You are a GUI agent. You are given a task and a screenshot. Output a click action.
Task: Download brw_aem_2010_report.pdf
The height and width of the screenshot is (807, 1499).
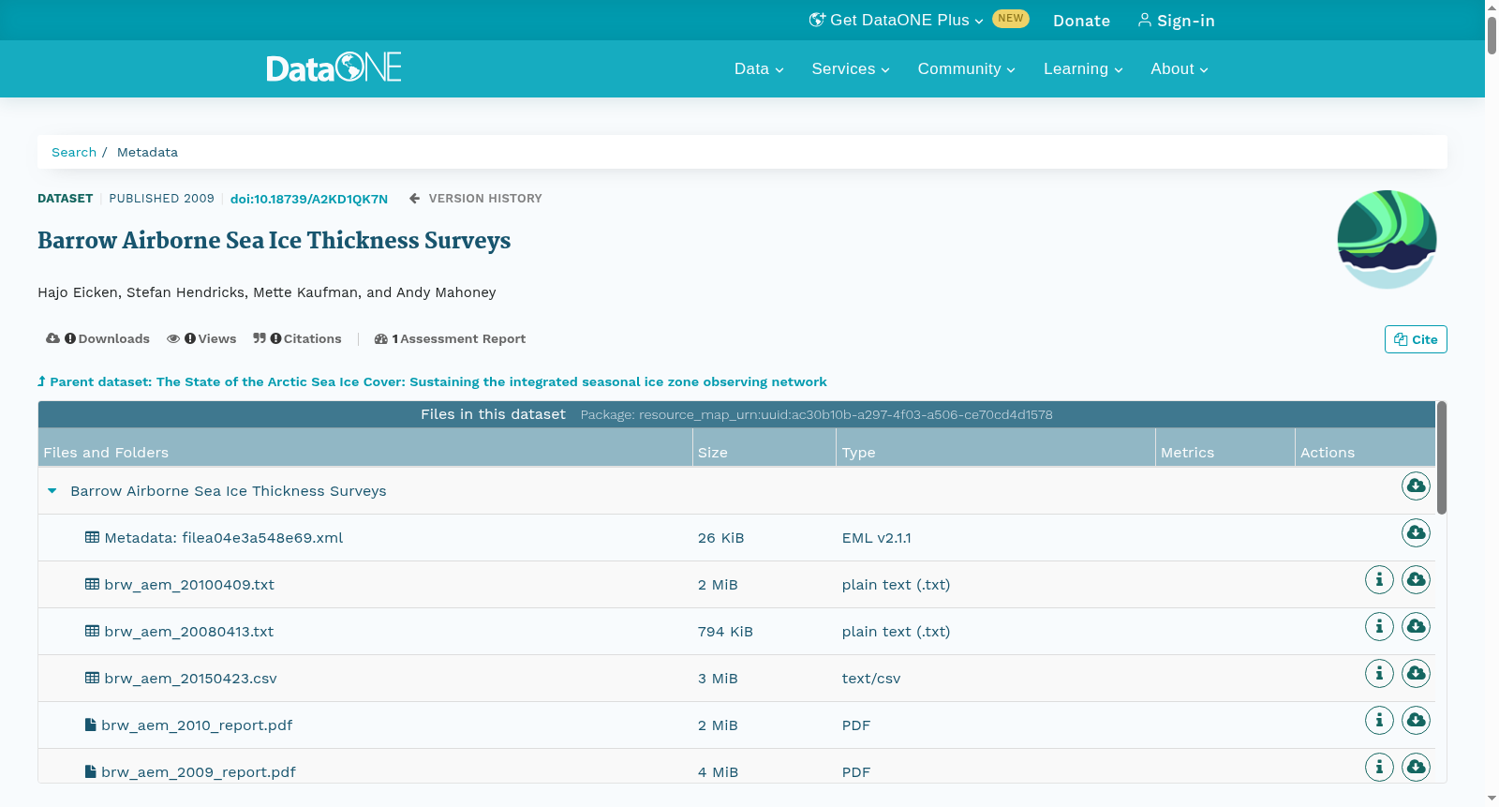pyautogui.click(x=1416, y=721)
